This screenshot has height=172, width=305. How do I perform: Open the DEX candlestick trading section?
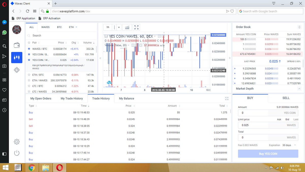coord(17,58)
